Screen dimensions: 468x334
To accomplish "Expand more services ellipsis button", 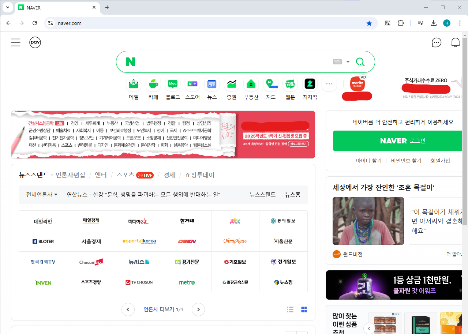I will coord(329,84).
